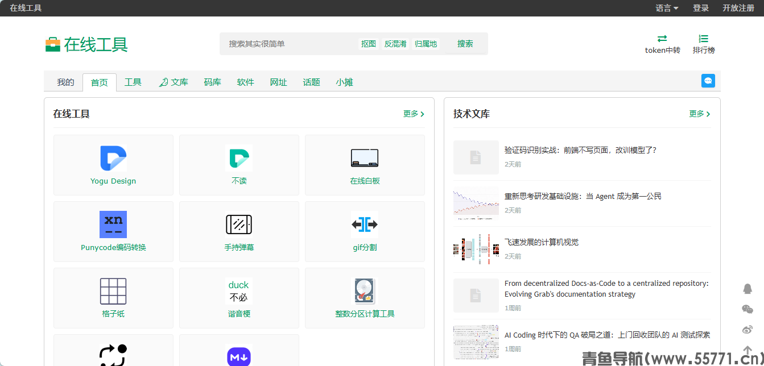This screenshot has height=366, width=764.
Task: Switch to the 我的 tab
Action: 65,82
